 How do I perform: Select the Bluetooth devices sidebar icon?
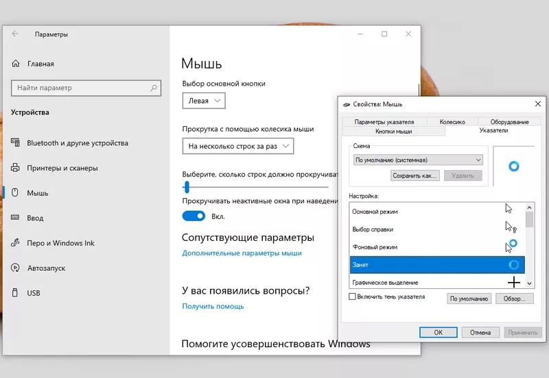(15, 143)
